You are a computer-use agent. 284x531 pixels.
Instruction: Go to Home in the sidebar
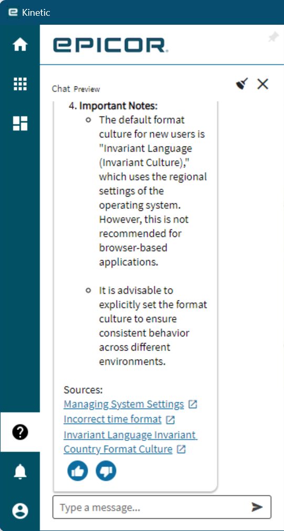click(20, 44)
